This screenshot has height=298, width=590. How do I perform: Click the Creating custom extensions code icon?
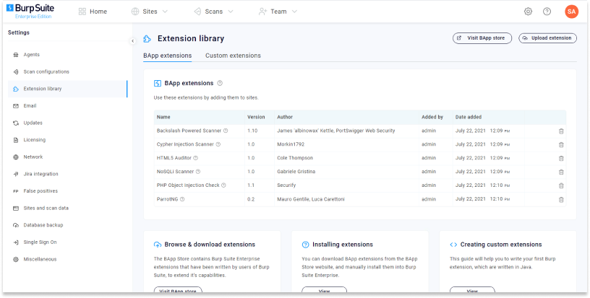pyautogui.click(x=453, y=245)
